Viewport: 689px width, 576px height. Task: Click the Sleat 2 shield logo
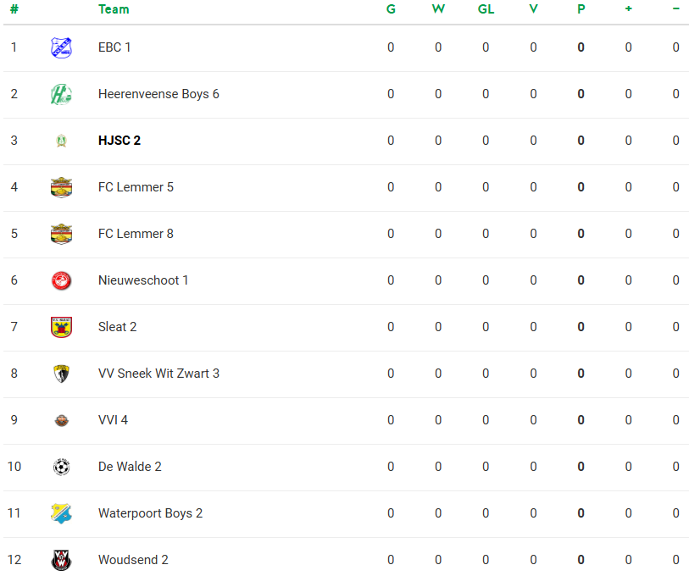point(61,327)
